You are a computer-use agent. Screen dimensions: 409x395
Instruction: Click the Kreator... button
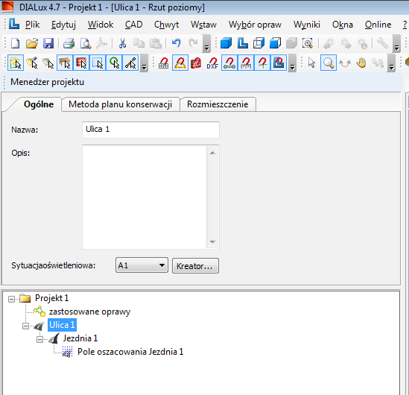point(195,266)
